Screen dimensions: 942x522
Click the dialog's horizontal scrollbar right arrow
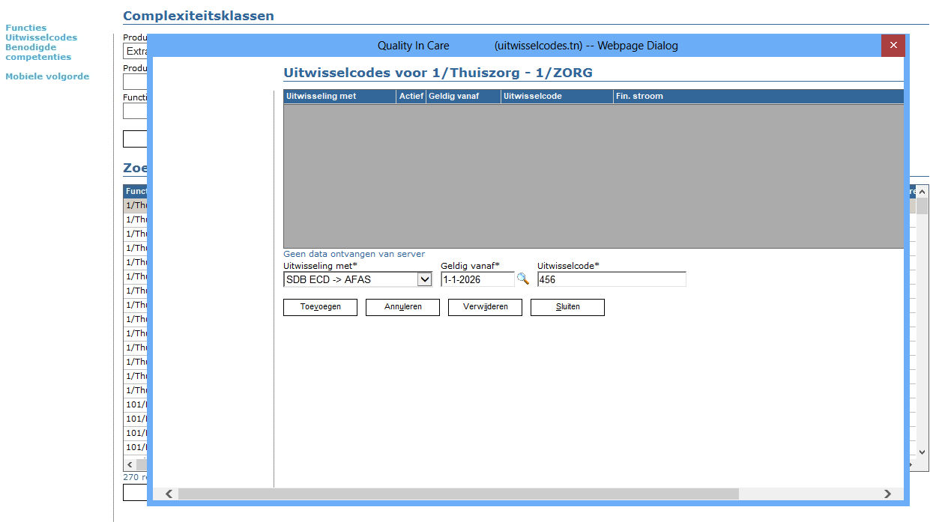click(887, 494)
